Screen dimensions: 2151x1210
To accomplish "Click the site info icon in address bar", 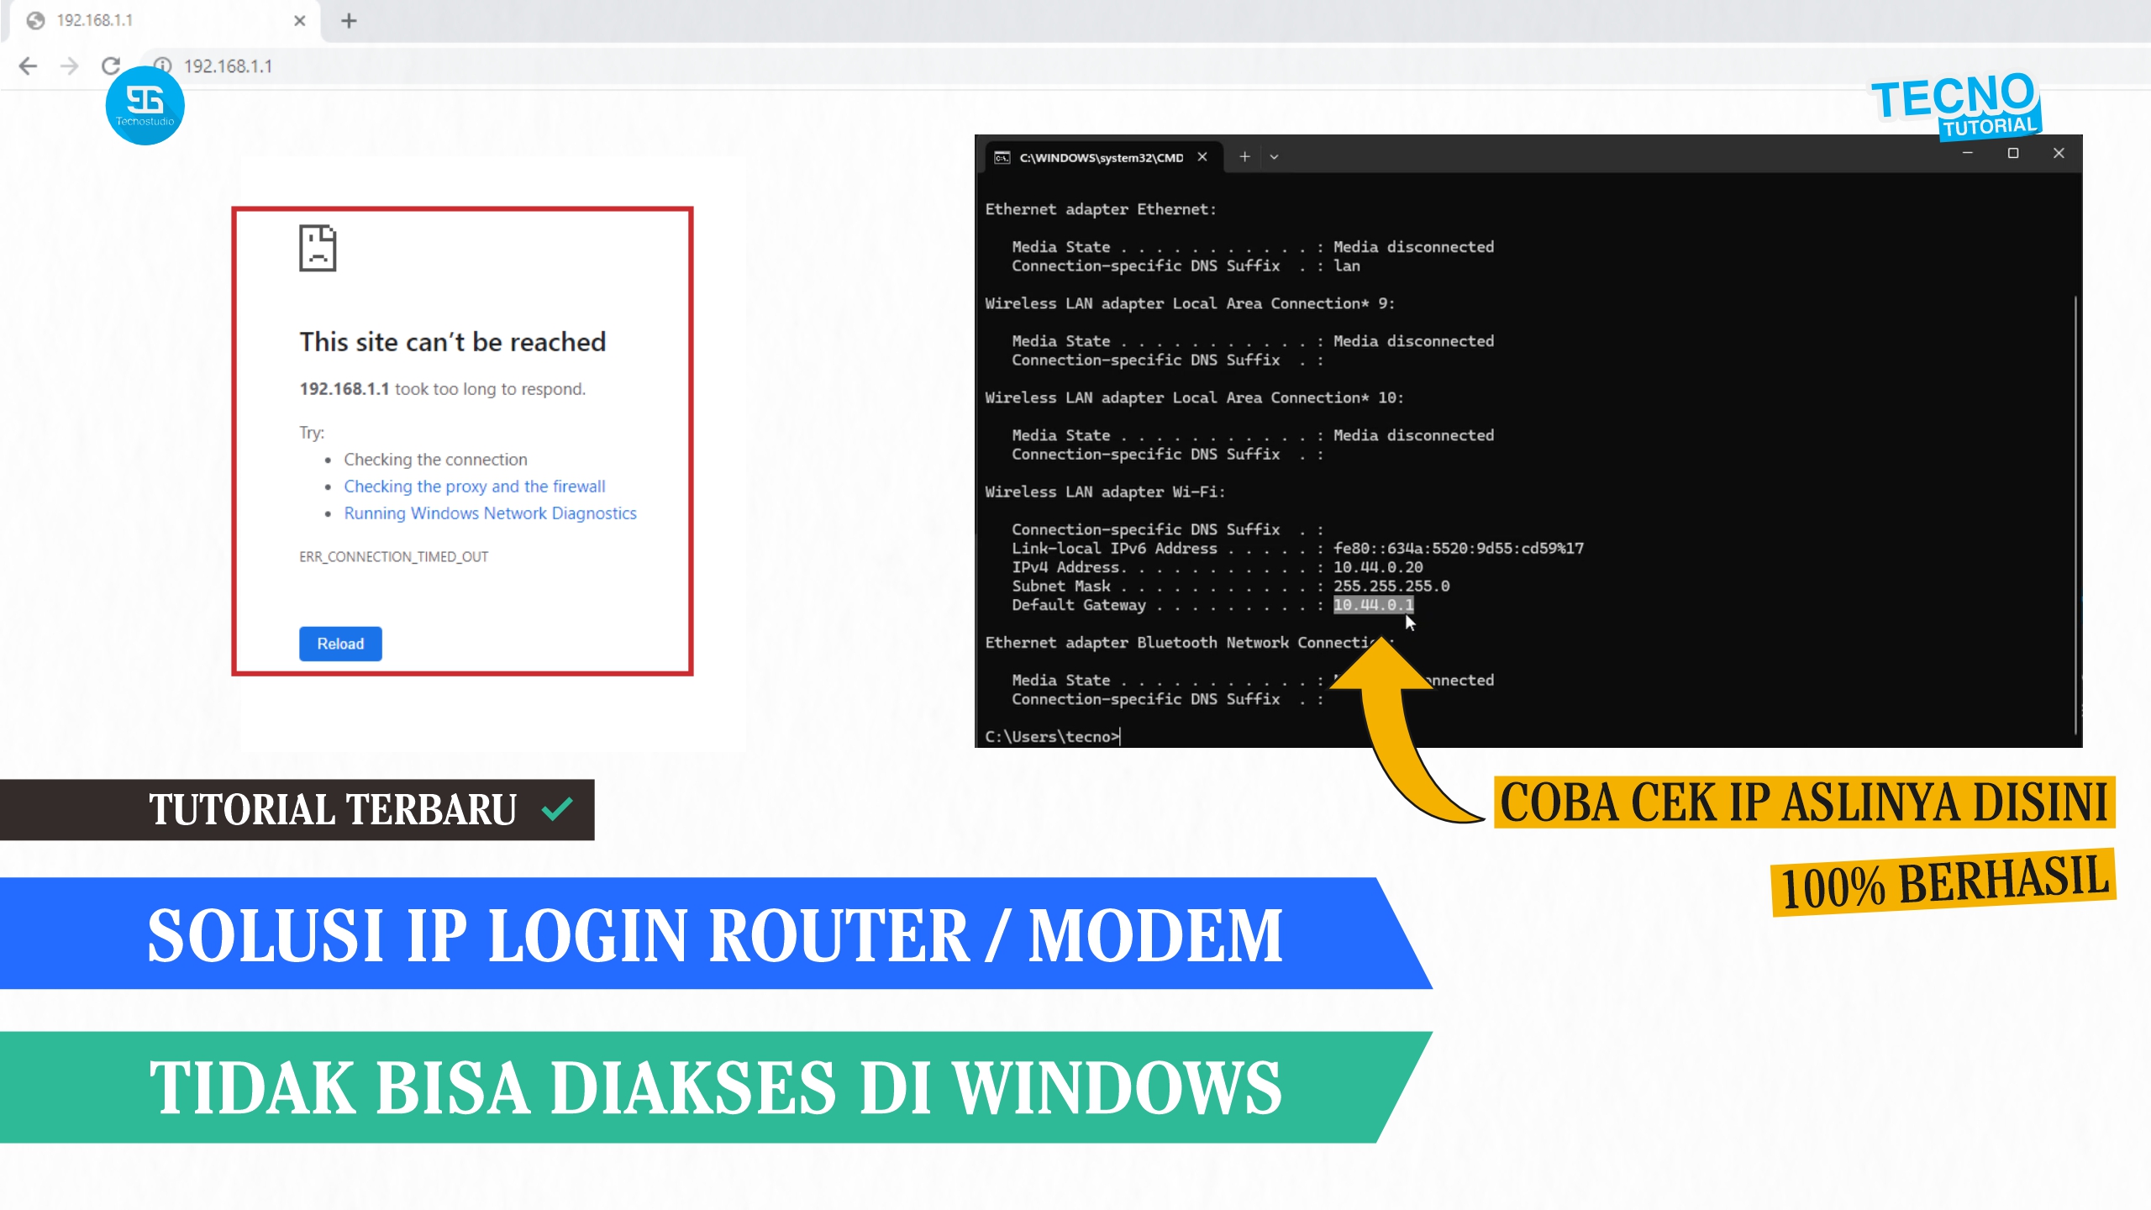I will click(x=163, y=66).
